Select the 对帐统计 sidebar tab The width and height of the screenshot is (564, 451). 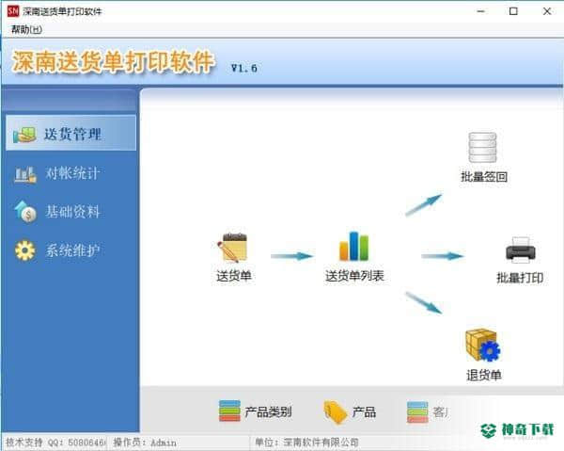click(x=70, y=173)
